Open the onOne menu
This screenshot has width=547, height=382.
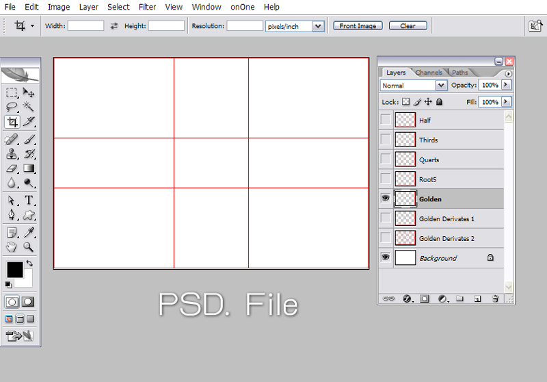click(243, 7)
